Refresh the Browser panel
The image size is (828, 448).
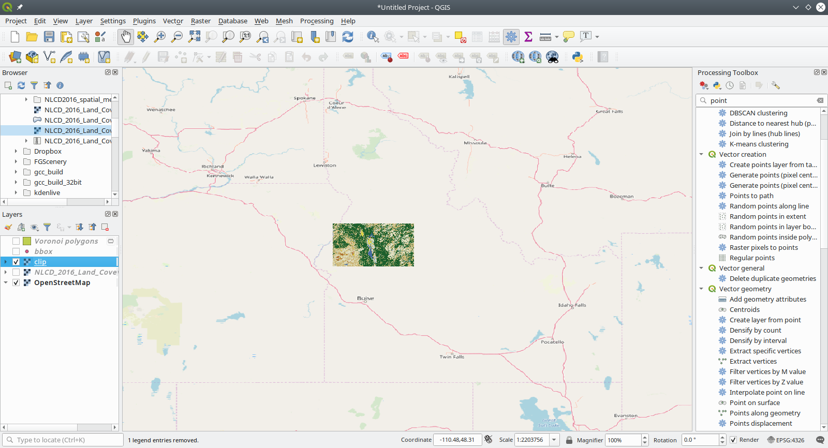coord(21,85)
